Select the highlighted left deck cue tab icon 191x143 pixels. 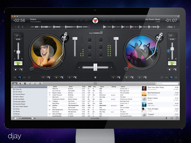[19, 77]
